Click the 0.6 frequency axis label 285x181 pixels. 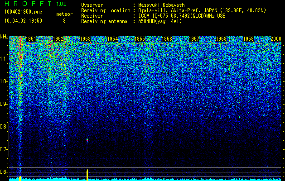[4, 172]
